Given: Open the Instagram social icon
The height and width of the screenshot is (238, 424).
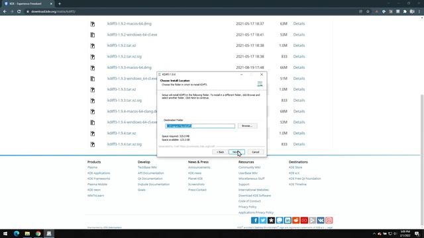Looking at the screenshot, I should (x=329, y=220).
